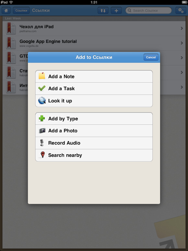The image size is (188, 251).
Task: Tap the green checkmark Add a Task icon
Action: point(42,88)
